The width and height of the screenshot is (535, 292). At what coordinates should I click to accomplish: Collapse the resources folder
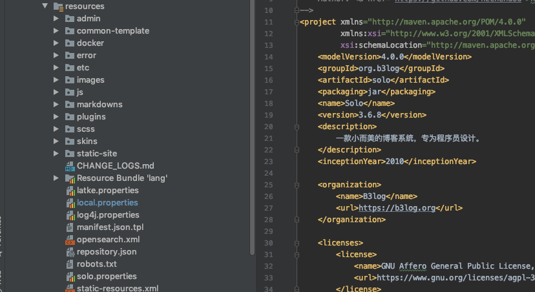tap(45, 6)
